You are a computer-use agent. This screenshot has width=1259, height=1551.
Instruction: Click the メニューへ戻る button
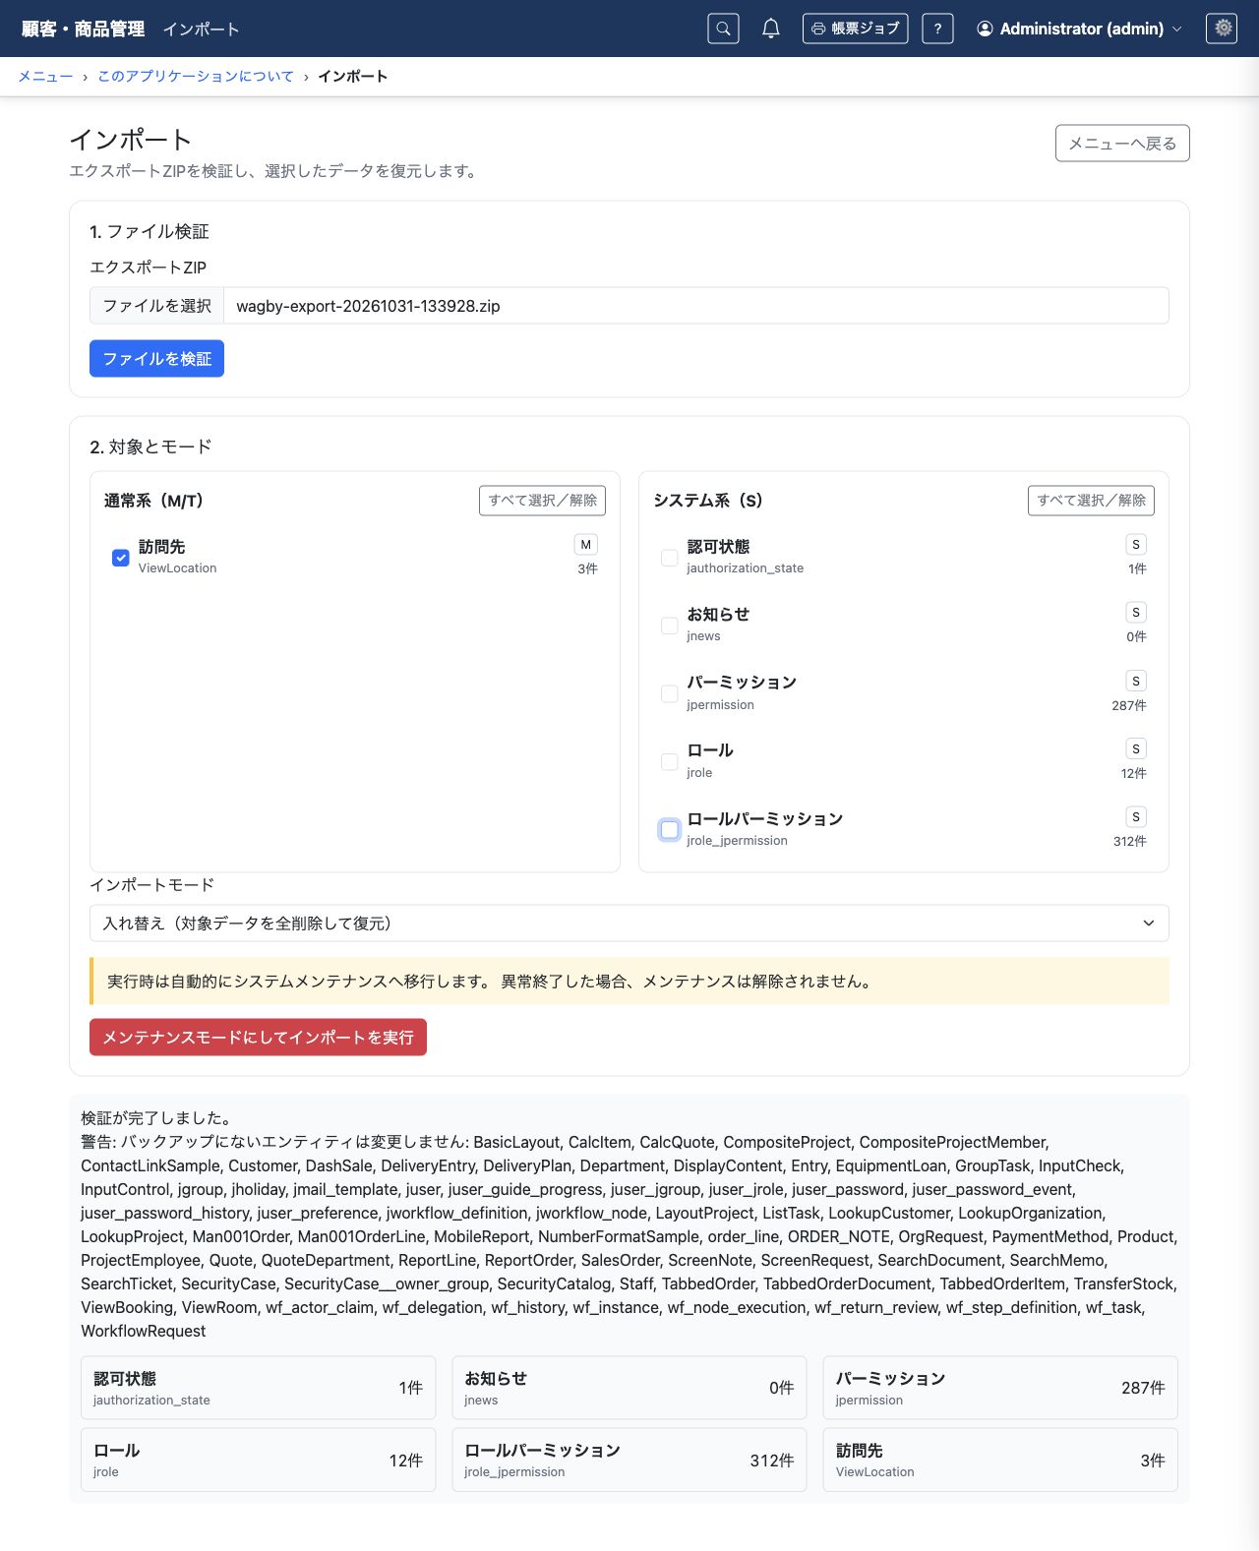pyautogui.click(x=1122, y=144)
